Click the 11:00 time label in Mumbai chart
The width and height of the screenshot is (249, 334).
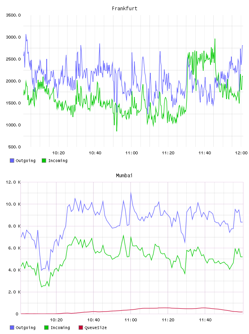(131, 320)
